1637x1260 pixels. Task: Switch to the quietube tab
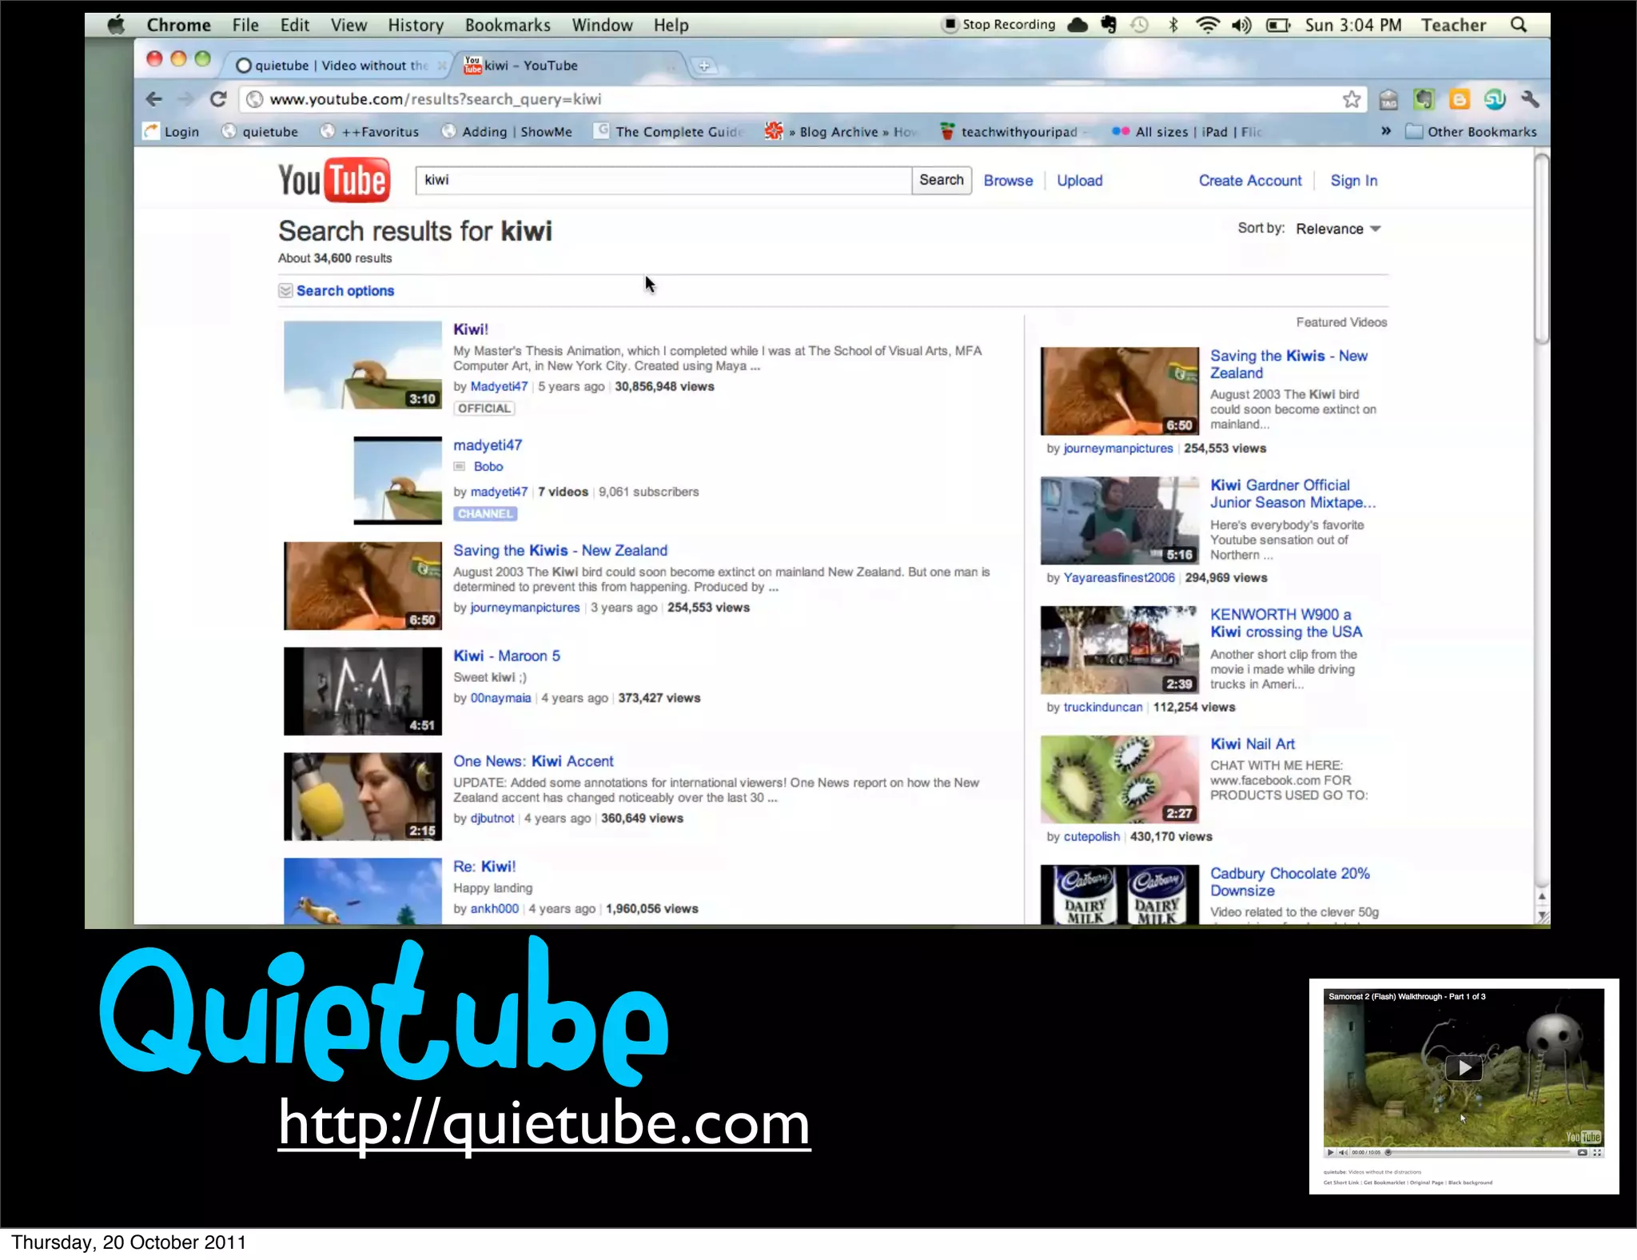340,66
